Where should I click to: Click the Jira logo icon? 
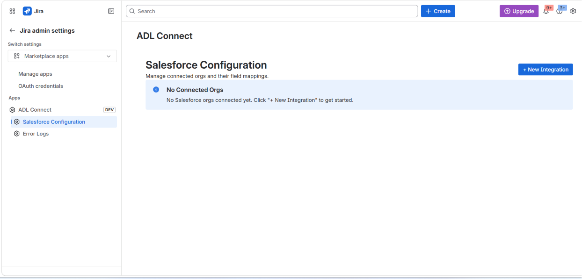(x=27, y=11)
